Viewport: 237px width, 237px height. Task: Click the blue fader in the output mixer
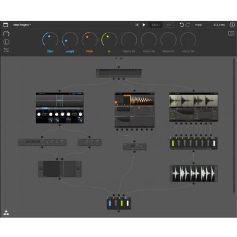pos(110,203)
